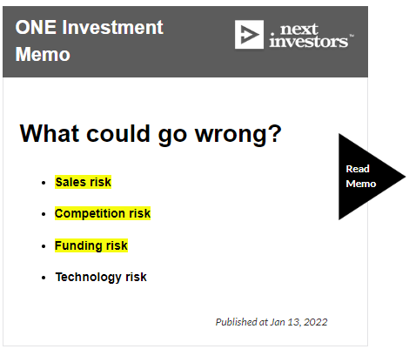The height and width of the screenshot is (349, 409).
Task: Select the Funding risk bullet item
Action: coord(91,245)
